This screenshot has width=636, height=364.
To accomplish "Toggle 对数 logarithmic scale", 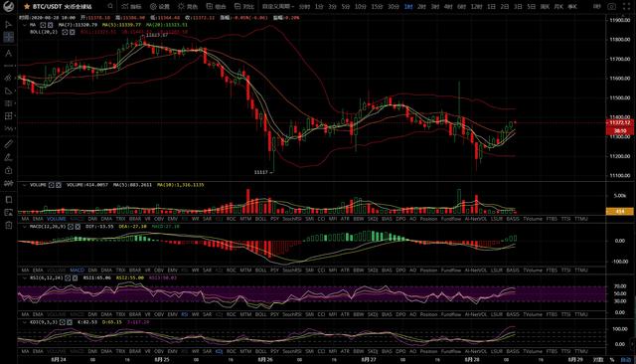I will pyautogui.click(x=598, y=360).
